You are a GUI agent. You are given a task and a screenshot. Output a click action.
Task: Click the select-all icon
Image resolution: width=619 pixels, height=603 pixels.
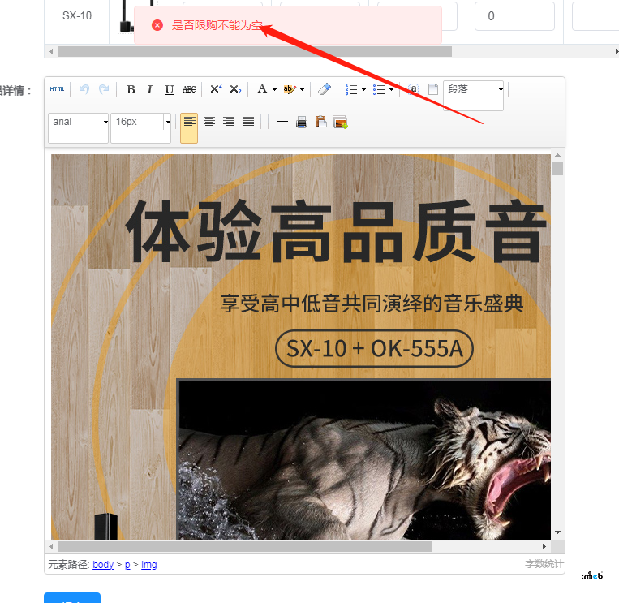[x=413, y=89]
